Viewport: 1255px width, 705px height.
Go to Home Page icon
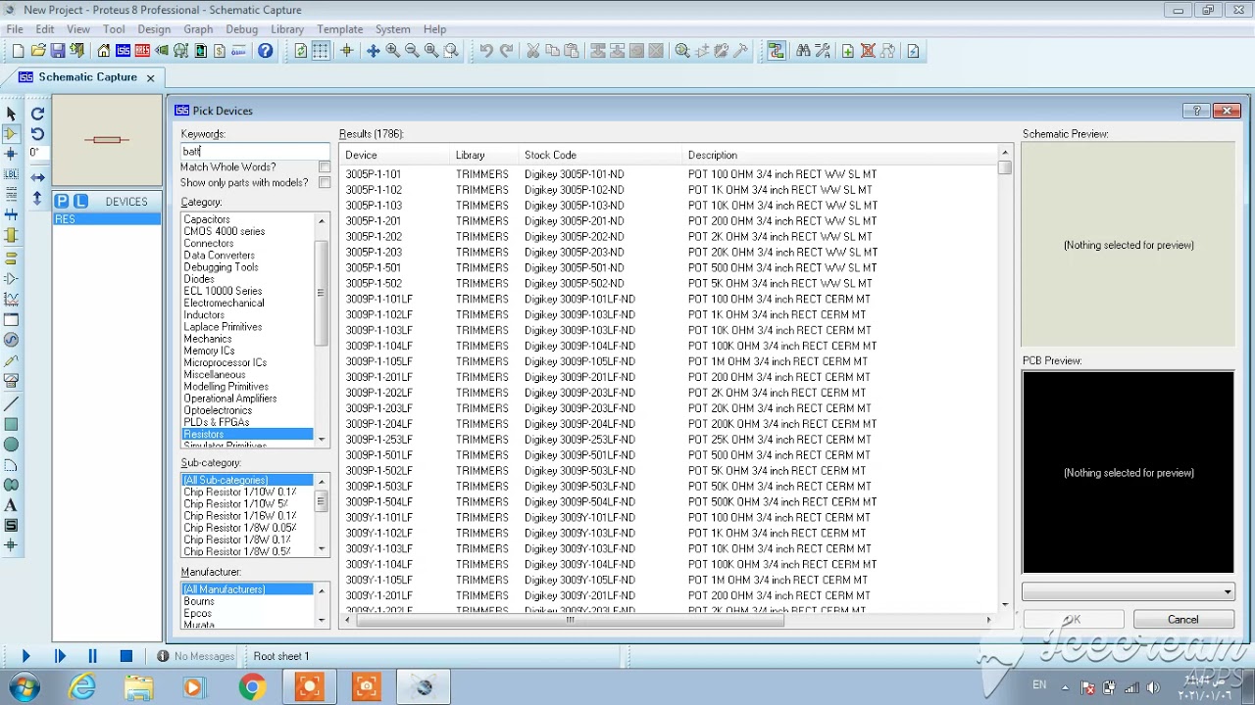point(104,51)
